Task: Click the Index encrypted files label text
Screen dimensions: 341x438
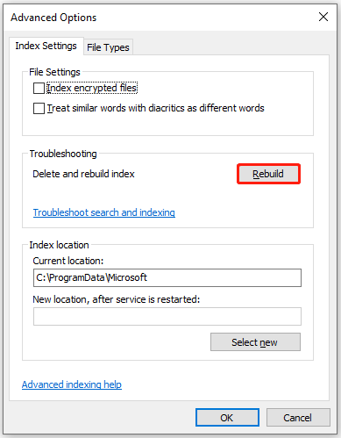Action: pyautogui.click(x=92, y=88)
